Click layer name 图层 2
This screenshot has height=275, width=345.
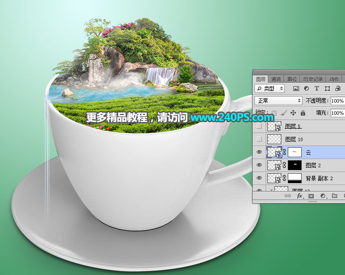tap(313, 165)
